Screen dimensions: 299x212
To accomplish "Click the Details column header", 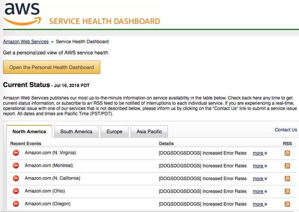I will tap(166, 144).
